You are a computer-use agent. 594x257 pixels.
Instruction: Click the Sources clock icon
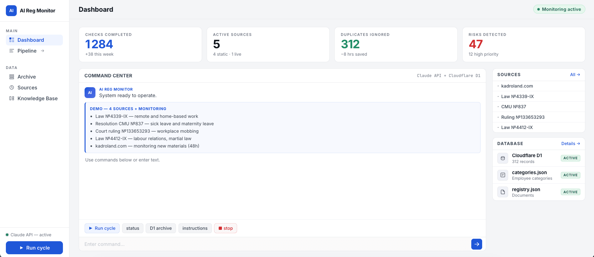click(12, 88)
